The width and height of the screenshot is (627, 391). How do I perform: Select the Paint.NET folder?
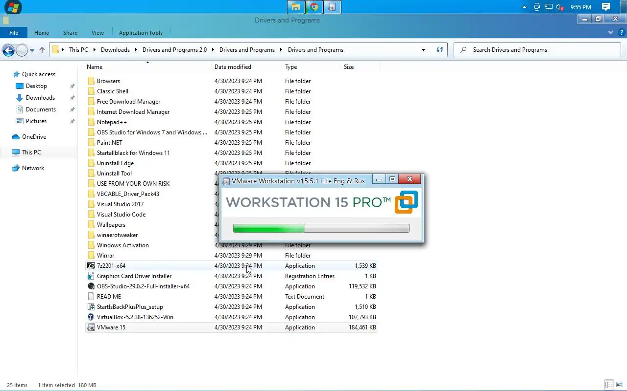point(110,143)
